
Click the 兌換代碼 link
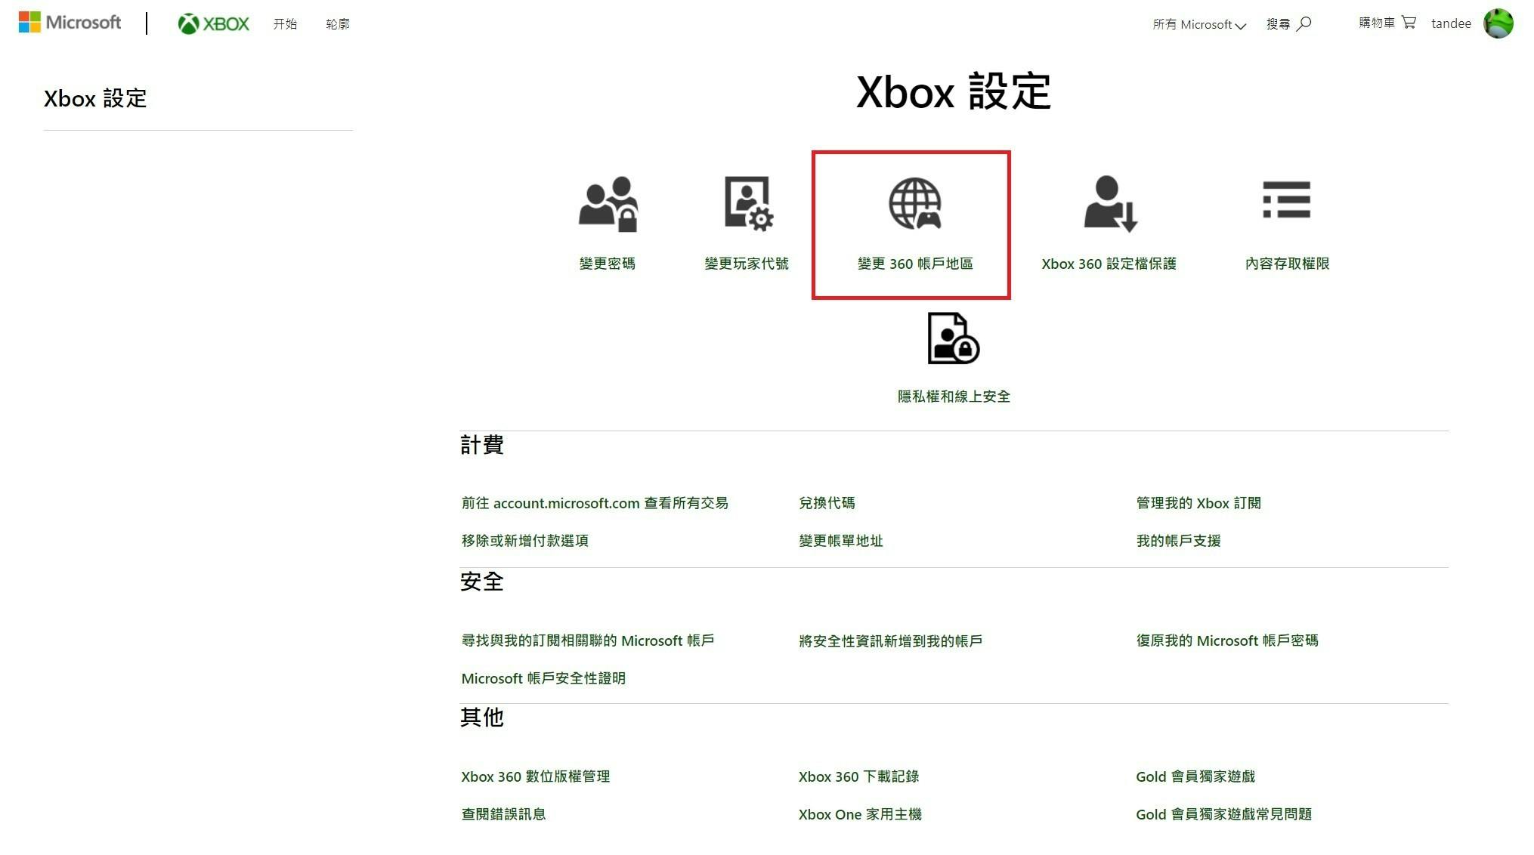pos(827,503)
